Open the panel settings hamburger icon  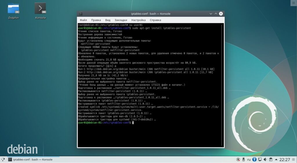tap(294, 160)
